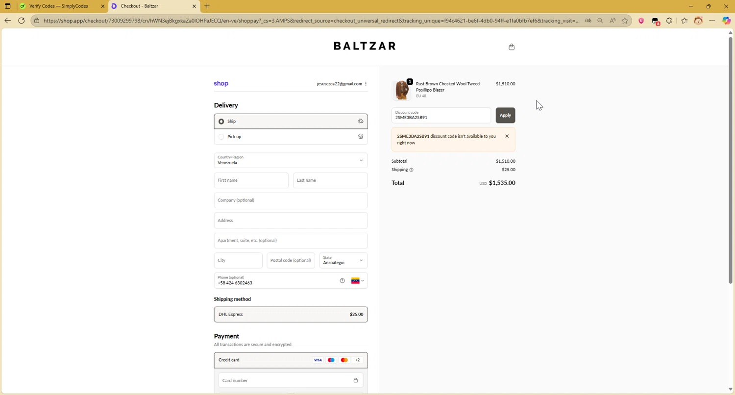The width and height of the screenshot is (735, 395).
Task: Click the First name field
Action: pyautogui.click(x=251, y=180)
